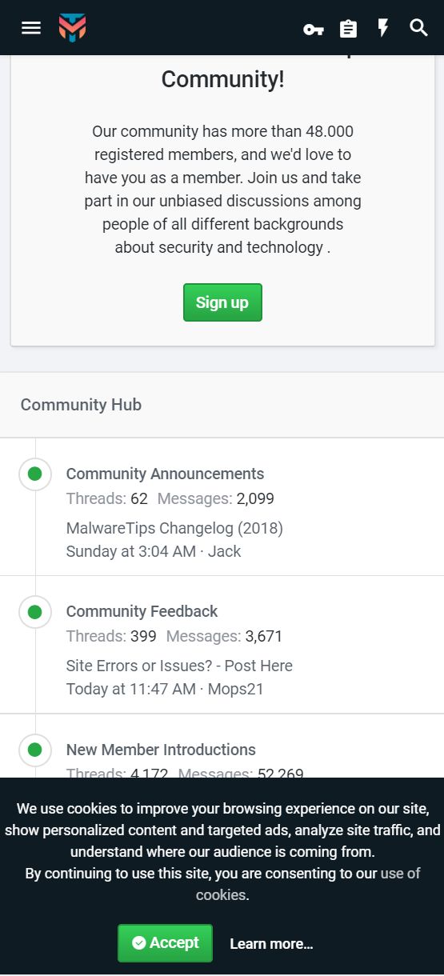This screenshot has width=444, height=976.
Task: Open the use of cookies link
Action: pyautogui.click(x=309, y=884)
